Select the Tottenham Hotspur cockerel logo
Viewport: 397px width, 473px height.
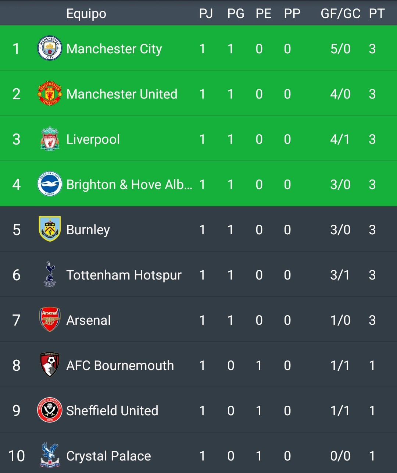point(50,274)
